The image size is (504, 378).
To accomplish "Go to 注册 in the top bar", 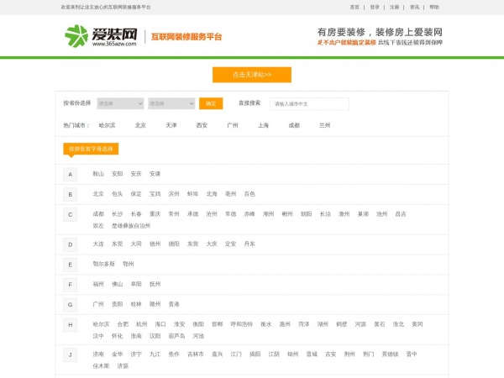I will (x=395, y=7).
